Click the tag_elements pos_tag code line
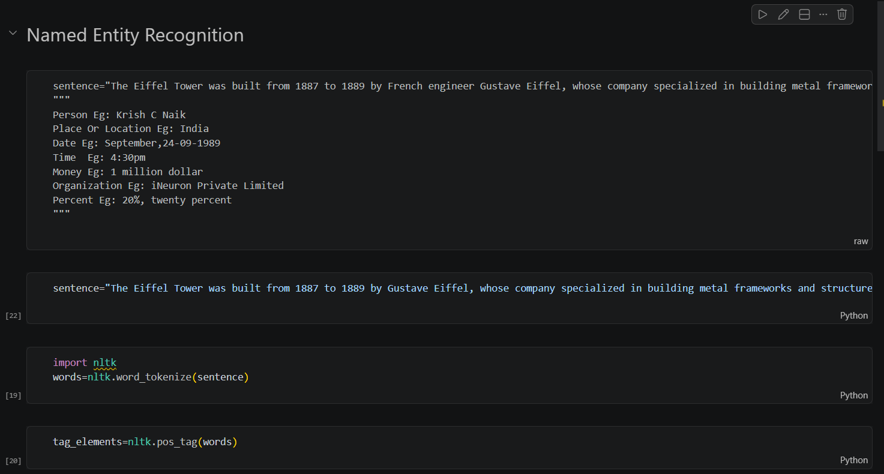The width and height of the screenshot is (884, 474). pyautogui.click(x=145, y=442)
